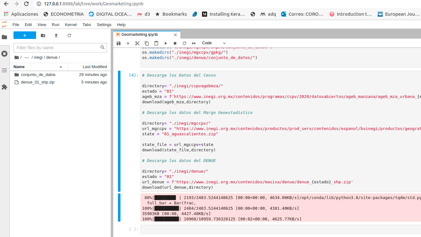The image size is (421, 237).
Task: Refresh the file browser listing
Action: click(x=69, y=36)
